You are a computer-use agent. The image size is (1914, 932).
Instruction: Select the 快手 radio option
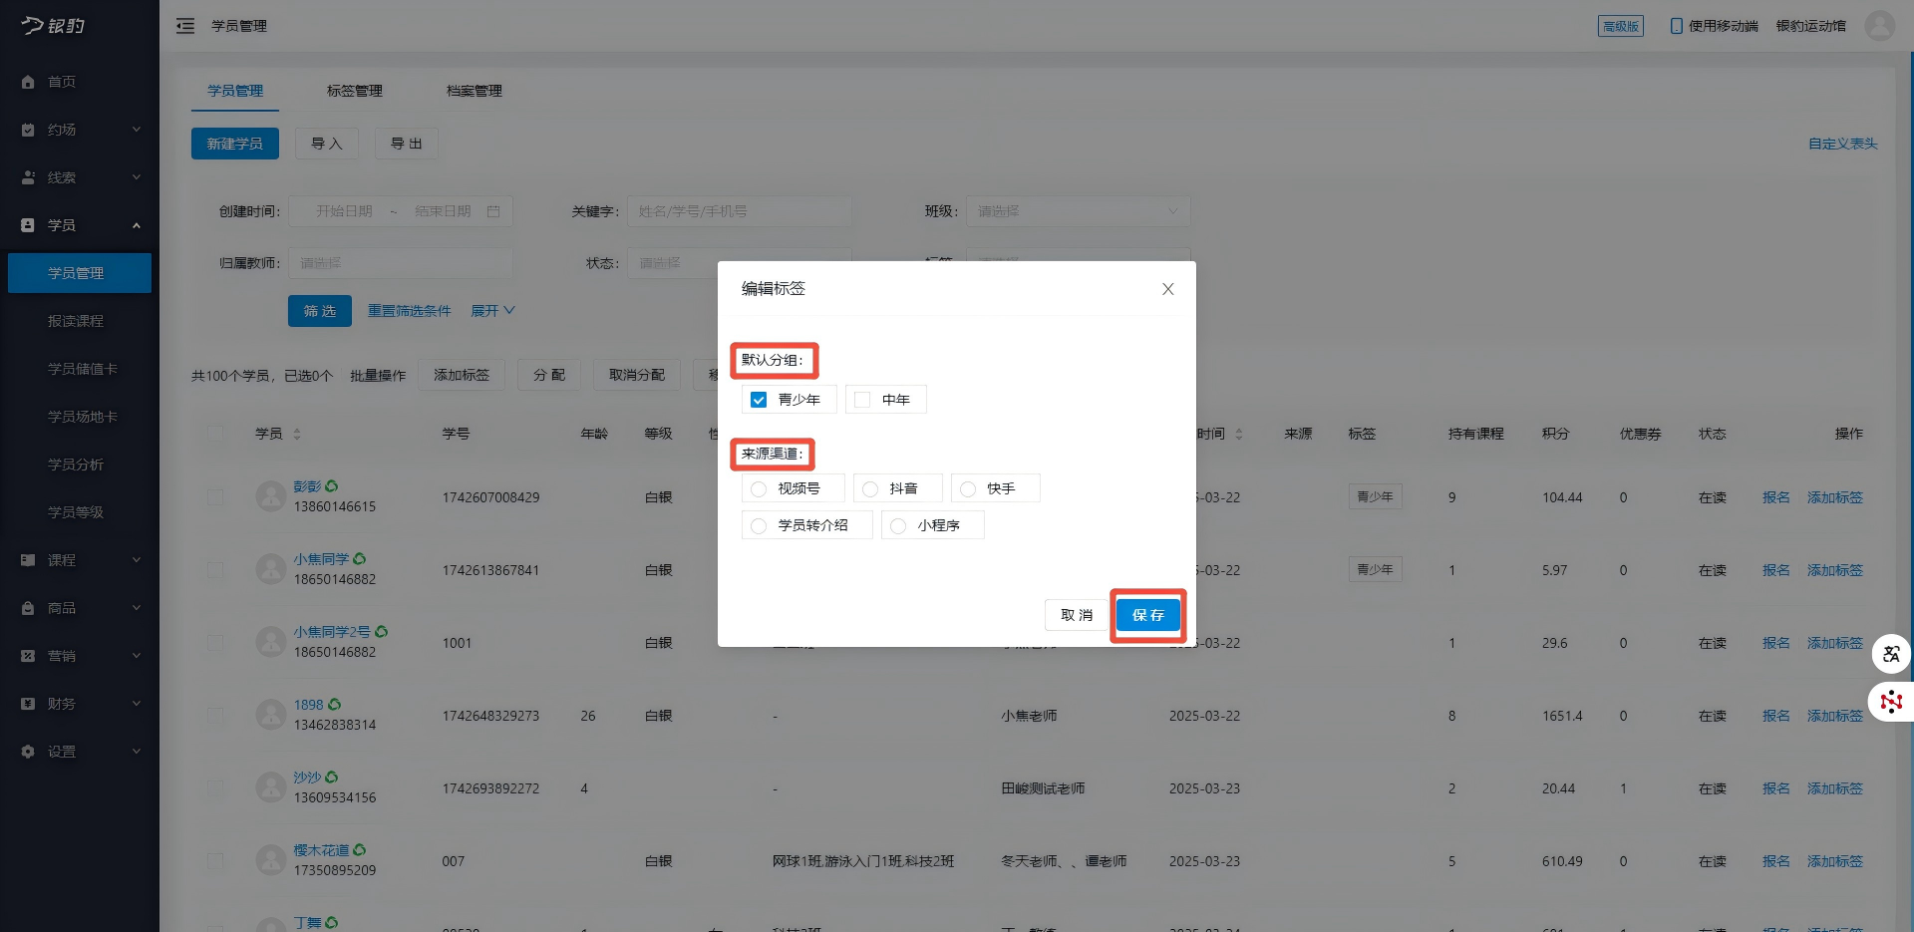(x=968, y=489)
